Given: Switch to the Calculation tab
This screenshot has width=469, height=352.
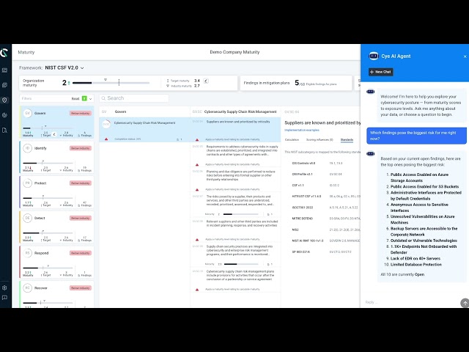Looking at the screenshot, I should click(292, 140).
